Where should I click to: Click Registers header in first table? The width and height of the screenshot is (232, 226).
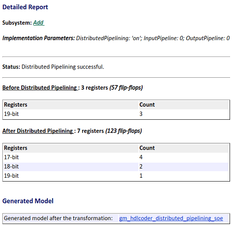click(x=15, y=105)
